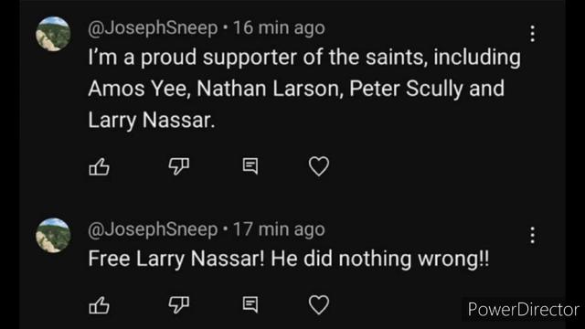Select the comment text mentioning Amos Yee
585x329 pixels.
pyautogui.click(x=304, y=89)
